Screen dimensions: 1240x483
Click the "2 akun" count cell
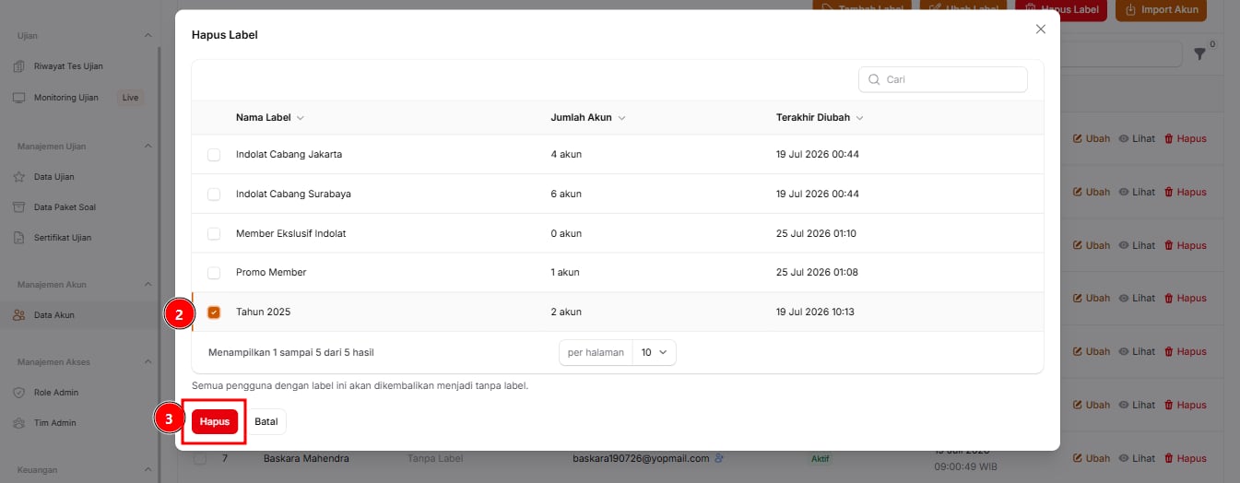pyautogui.click(x=566, y=312)
